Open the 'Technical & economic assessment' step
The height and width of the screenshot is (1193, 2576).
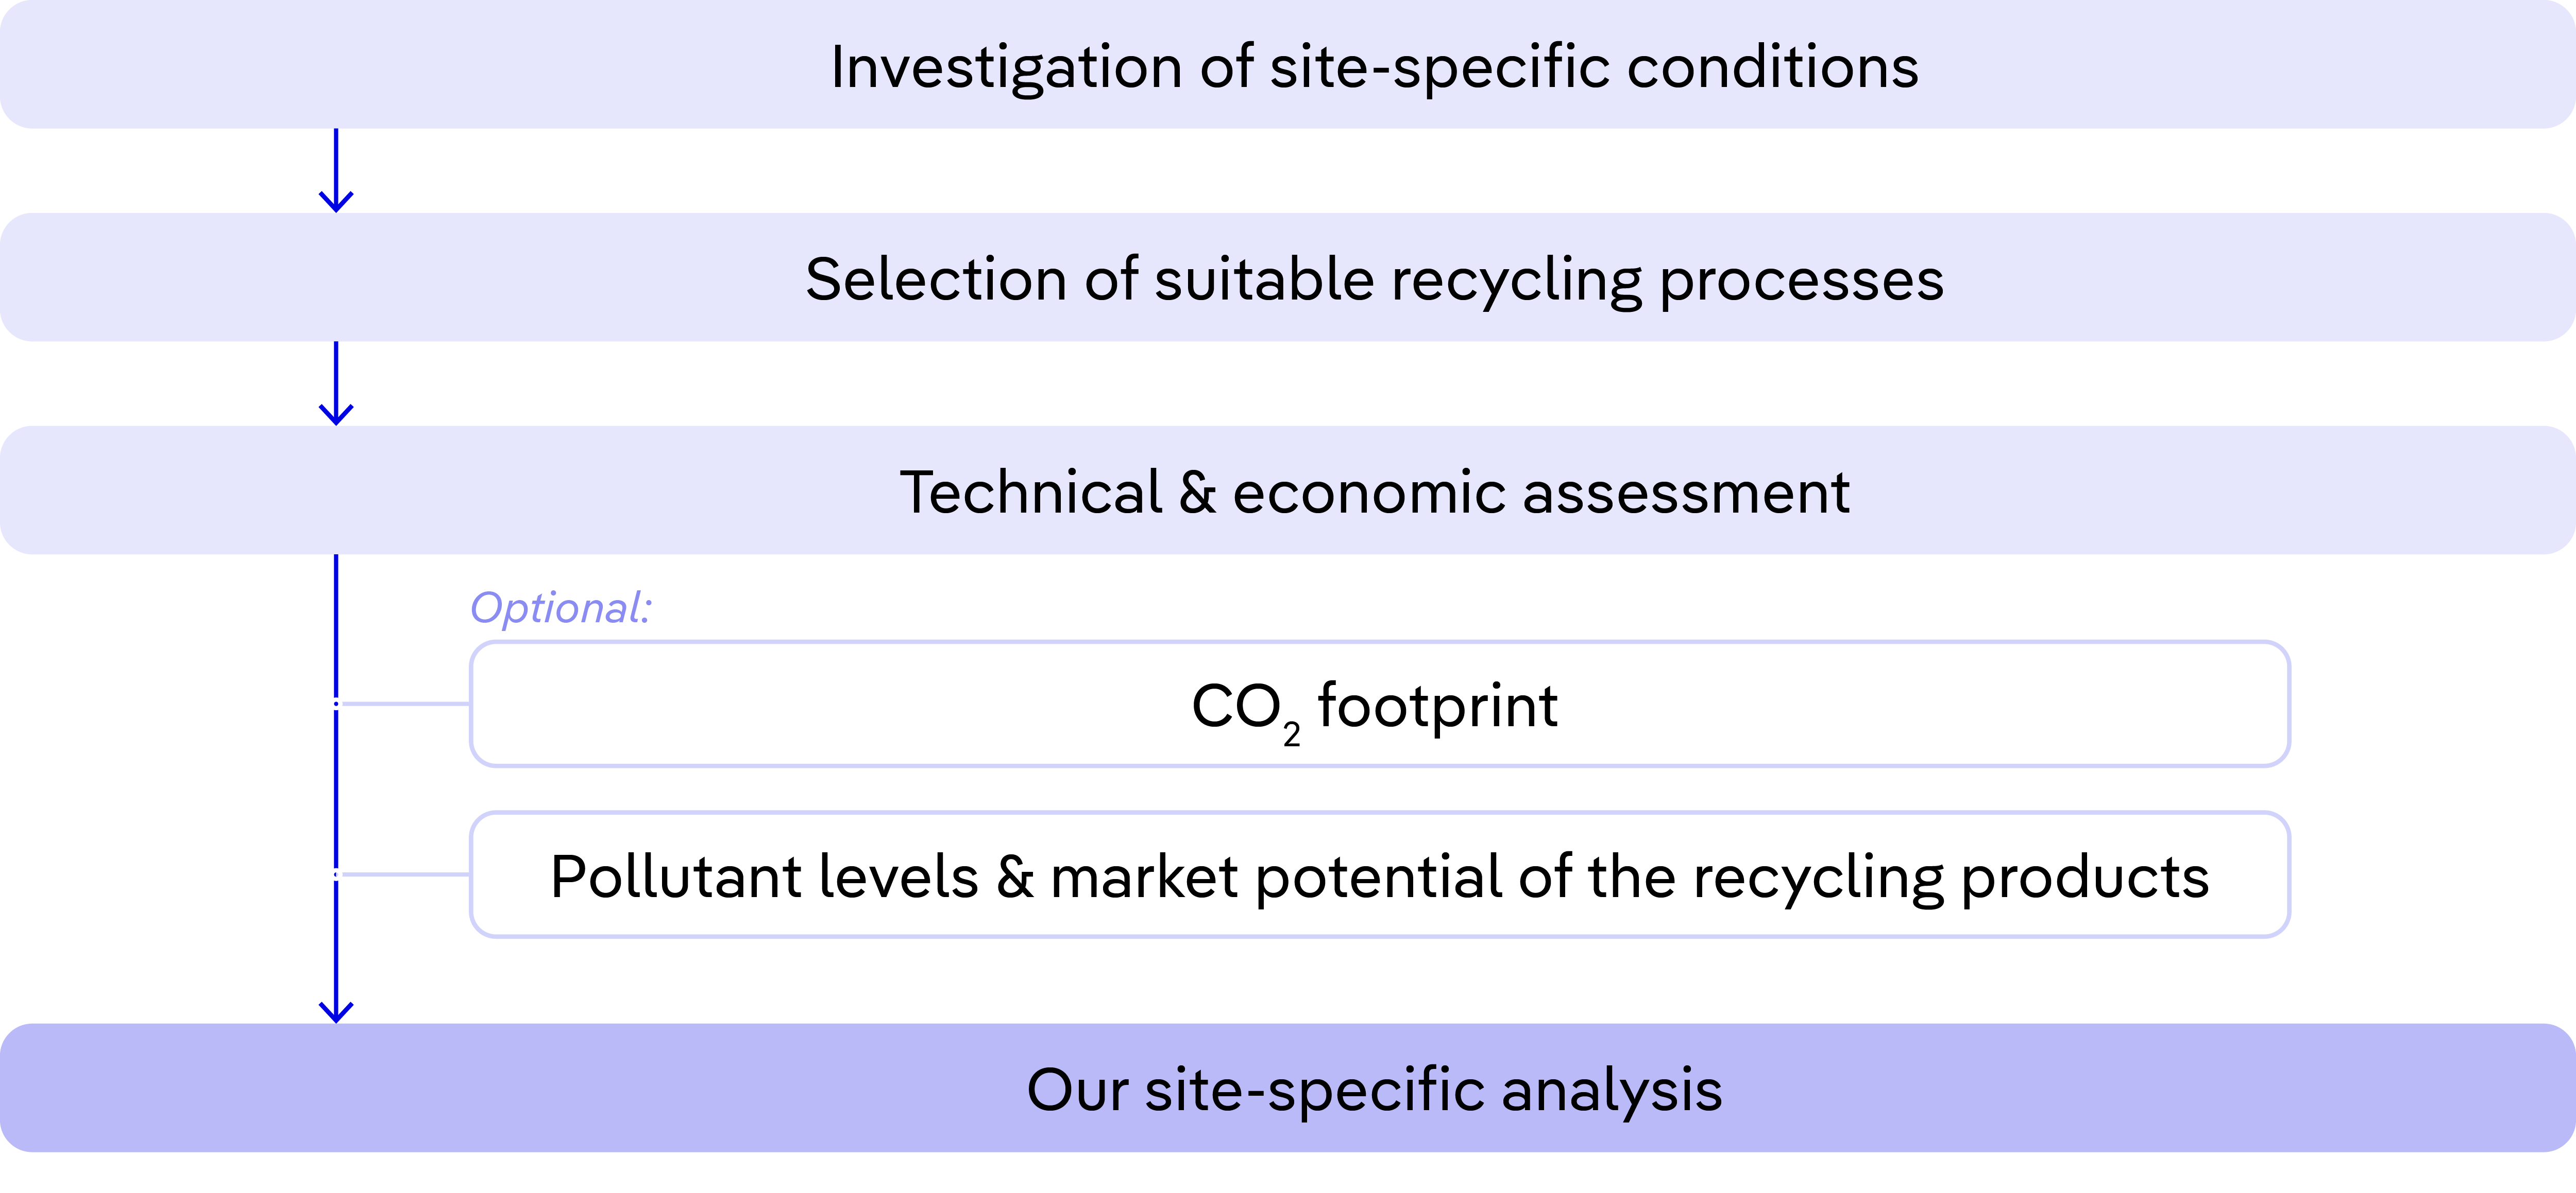[1288, 490]
